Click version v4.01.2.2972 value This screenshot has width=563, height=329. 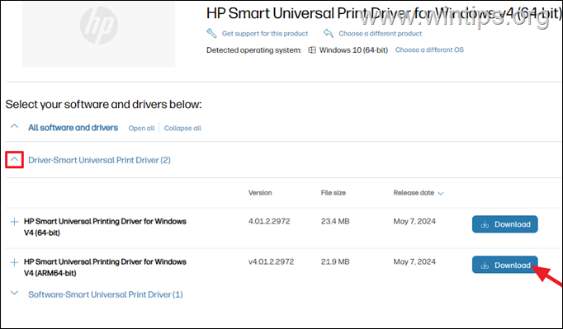click(271, 262)
